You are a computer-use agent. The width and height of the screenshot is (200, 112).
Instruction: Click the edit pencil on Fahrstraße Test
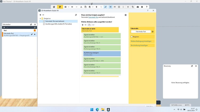tap(32, 34)
